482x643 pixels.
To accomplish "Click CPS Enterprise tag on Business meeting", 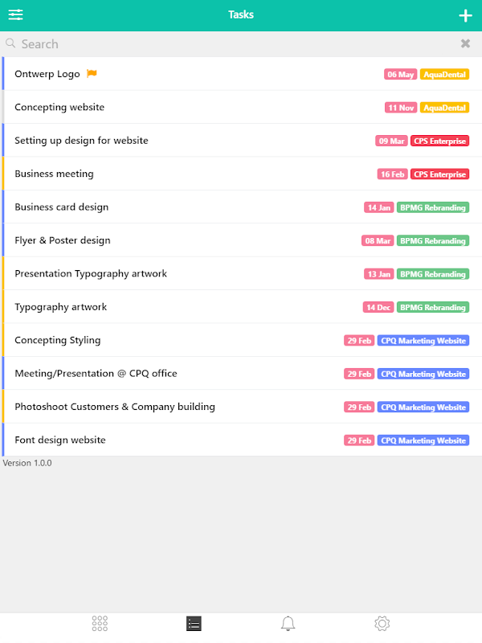I will click(439, 174).
